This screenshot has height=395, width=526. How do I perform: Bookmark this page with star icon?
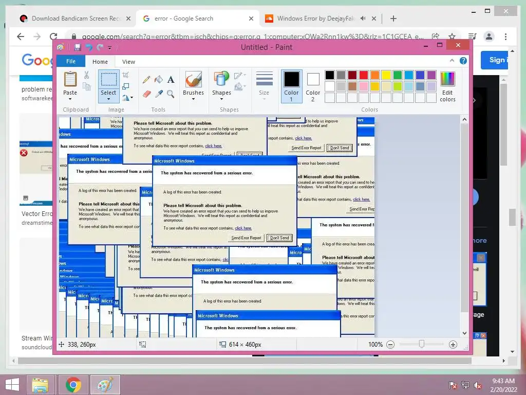(x=452, y=37)
